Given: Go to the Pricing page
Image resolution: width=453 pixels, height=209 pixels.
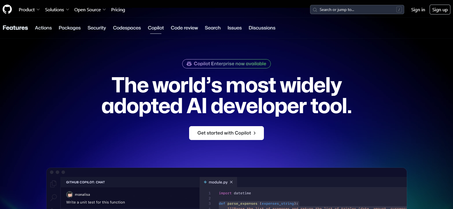Looking at the screenshot, I should point(118,10).
